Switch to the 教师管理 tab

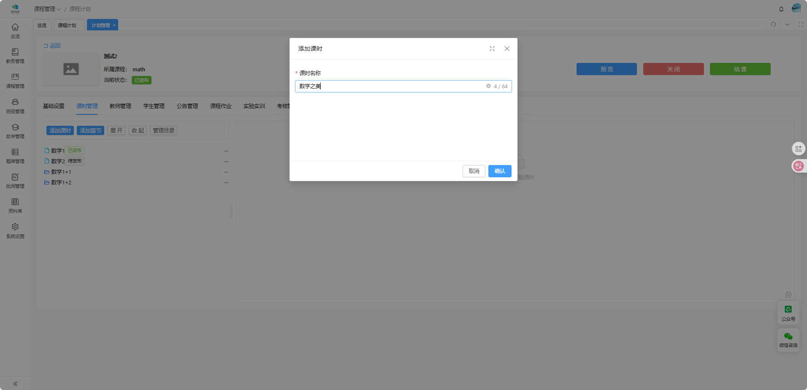coord(120,106)
